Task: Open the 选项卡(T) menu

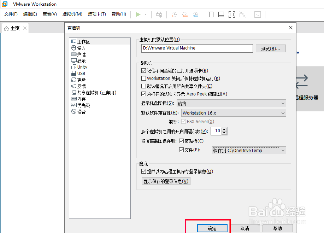Action: pyautogui.click(x=97, y=14)
